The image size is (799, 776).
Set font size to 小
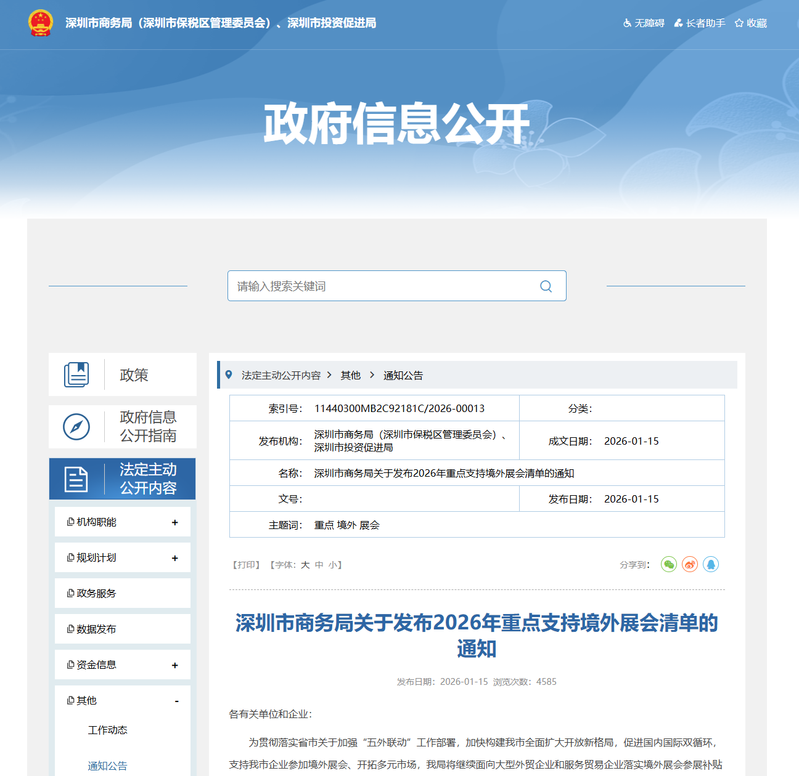(x=332, y=565)
